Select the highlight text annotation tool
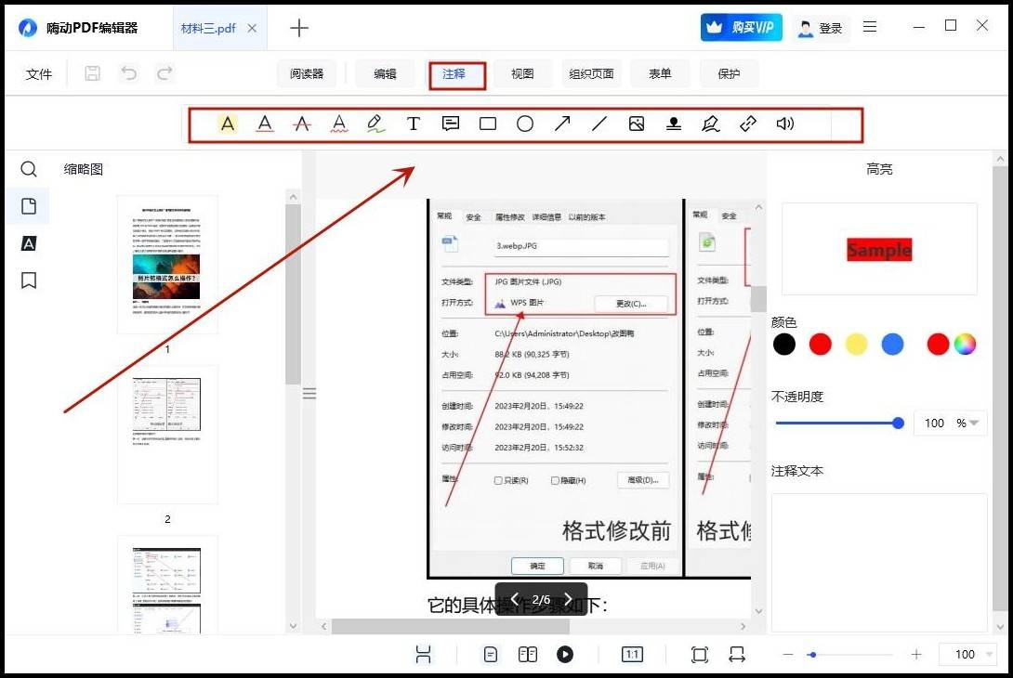 coord(228,124)
